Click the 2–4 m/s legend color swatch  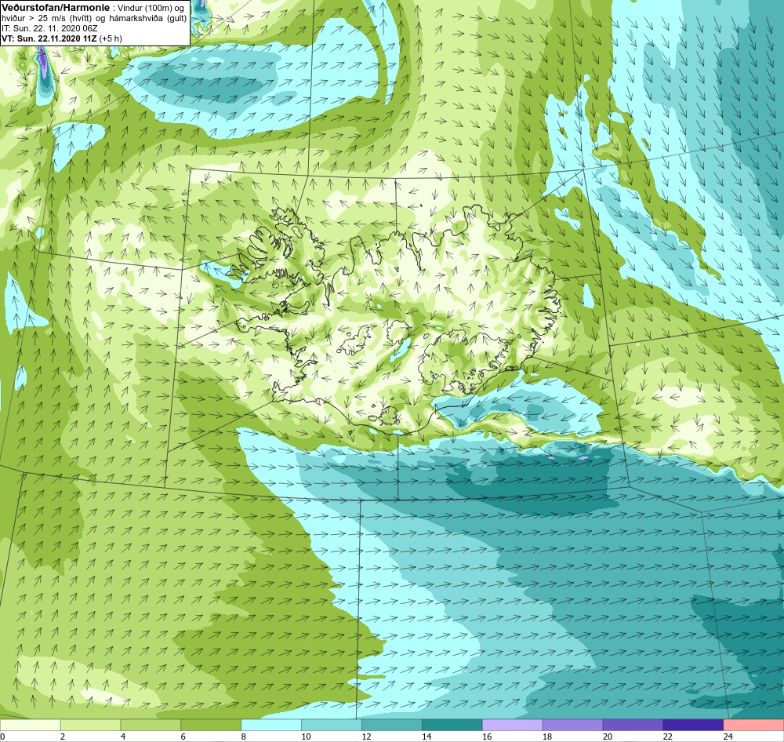[x=90, y=725]
